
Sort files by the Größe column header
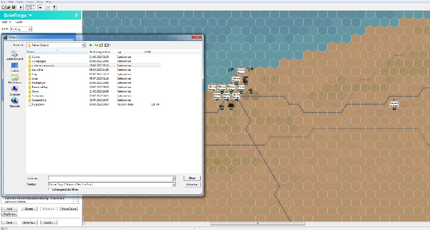152,52
